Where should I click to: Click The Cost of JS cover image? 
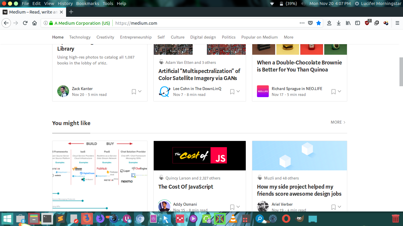coord(200,156)
